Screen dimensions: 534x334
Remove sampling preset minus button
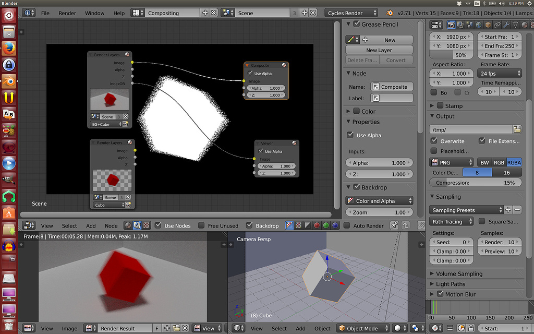517,210
